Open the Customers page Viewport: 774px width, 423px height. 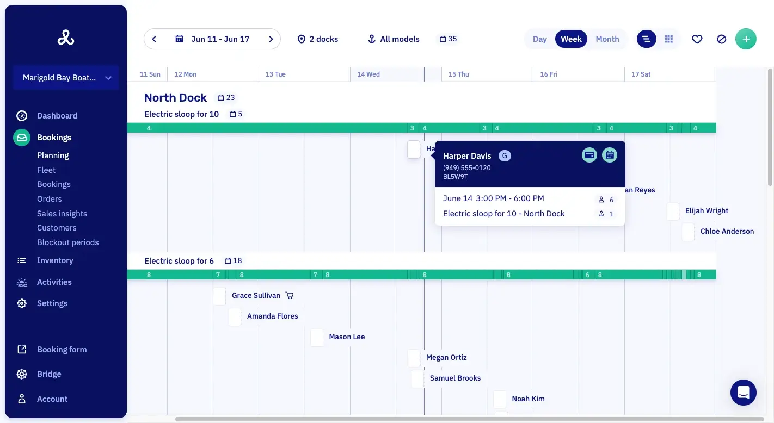click(57, 228)
